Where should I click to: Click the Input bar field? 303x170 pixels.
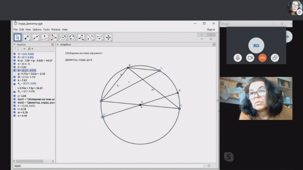pyautogui.click(x=112, y=166)
